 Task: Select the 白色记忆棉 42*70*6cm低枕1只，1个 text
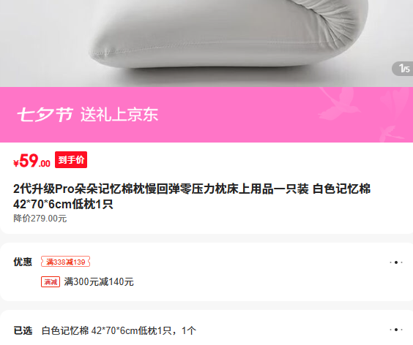(119, 330)
